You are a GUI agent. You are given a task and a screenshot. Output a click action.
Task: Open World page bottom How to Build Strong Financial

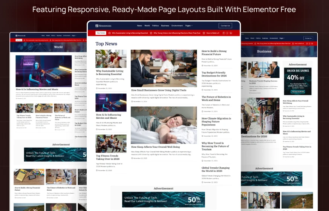pyautogui.click(x=27, y=189)
